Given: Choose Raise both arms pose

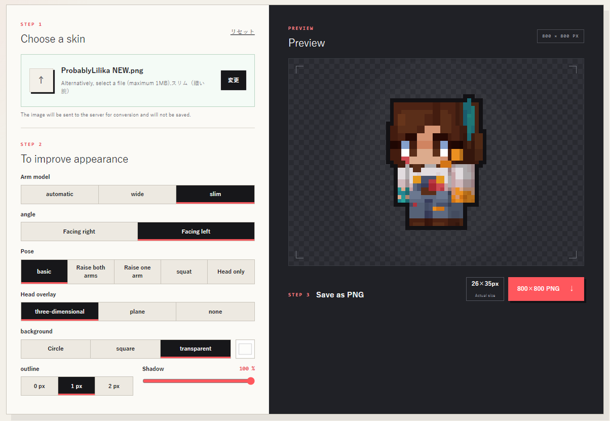Looking at the screenshot, I should (91, 272).
